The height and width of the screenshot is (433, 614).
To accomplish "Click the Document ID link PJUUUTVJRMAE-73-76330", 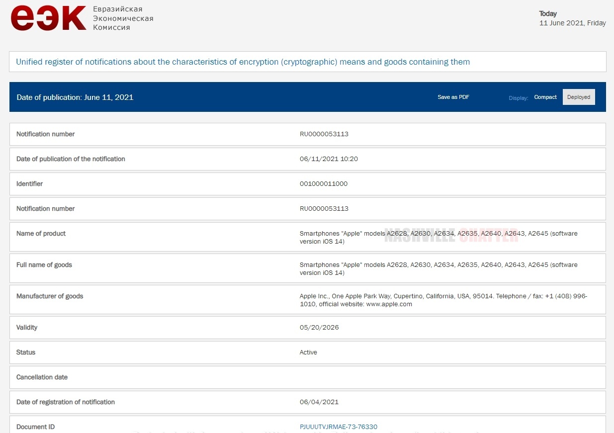I will (x=339, y=427).
